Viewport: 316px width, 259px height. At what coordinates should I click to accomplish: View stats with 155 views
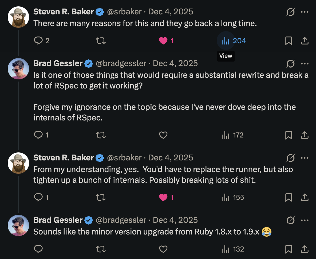pos(233,197)
